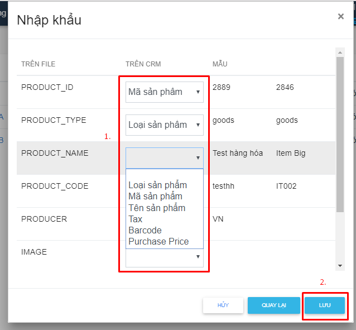356x330 pixels.
Task: Pick Barcode from dropdown list
Action: (x=145, y=230)
